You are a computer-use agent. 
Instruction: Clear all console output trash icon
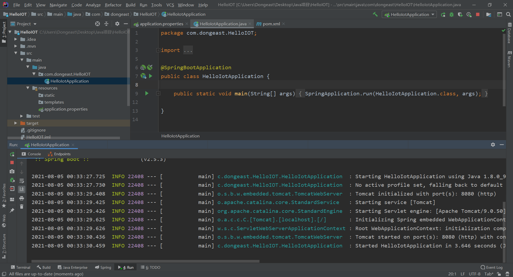[x=22, y=207]
